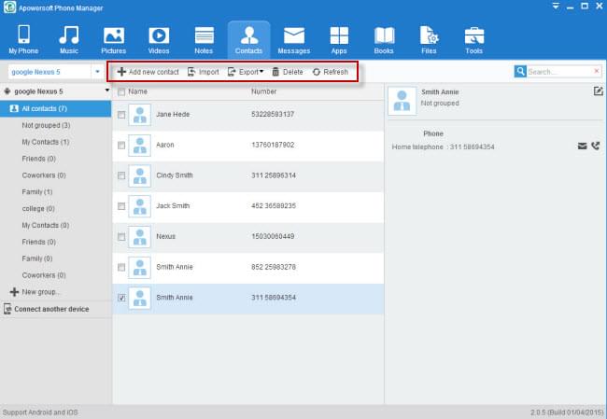The image size is (607, 419).
Task: Select Not grouped (3) group
Action: pyautogui.click(x=46, y=125)
